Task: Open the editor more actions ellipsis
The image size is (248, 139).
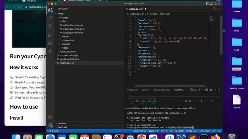Action: 219,9
